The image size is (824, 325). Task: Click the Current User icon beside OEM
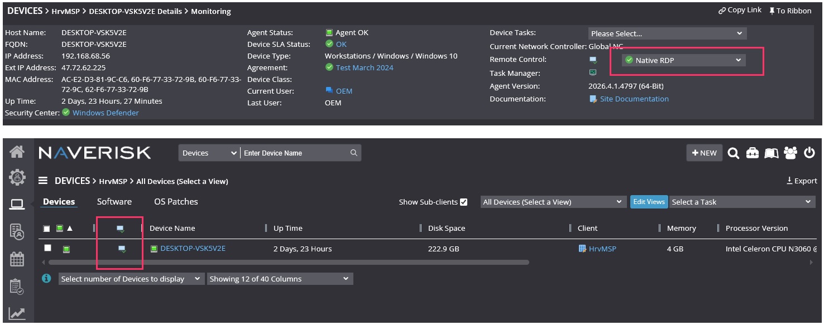(329, 90)
